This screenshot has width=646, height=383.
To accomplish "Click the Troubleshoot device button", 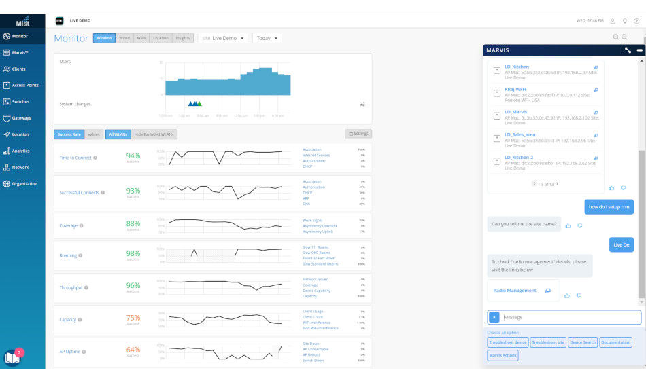I will tap(508, 342).
